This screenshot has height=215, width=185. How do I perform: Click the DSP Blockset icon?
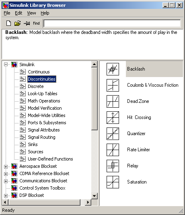[14, 195]
